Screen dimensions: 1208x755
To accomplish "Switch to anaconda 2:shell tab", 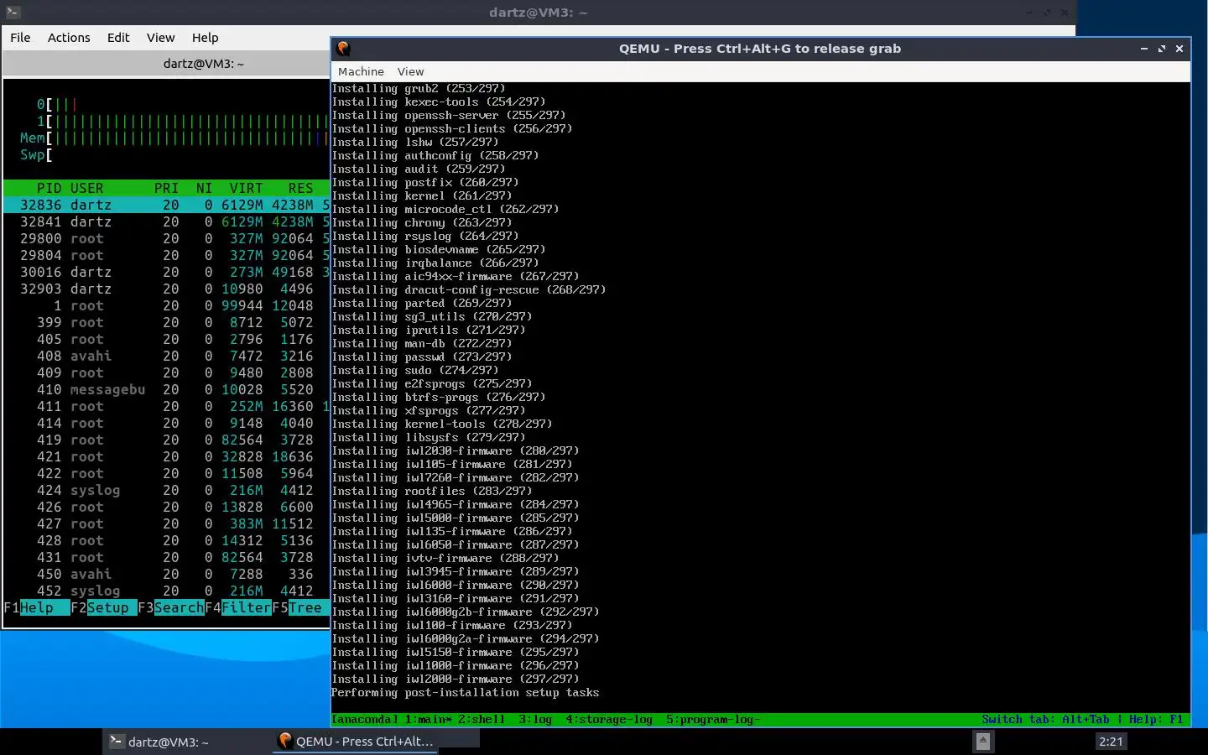I will pyautogui.click(x=482, y=719).
